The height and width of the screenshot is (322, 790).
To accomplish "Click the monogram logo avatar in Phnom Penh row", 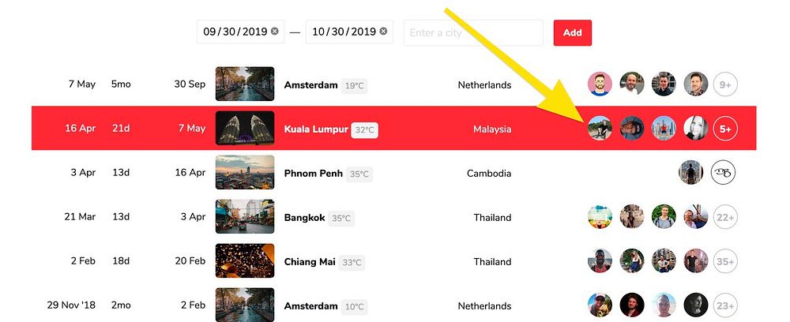I will tap(723, 173).
